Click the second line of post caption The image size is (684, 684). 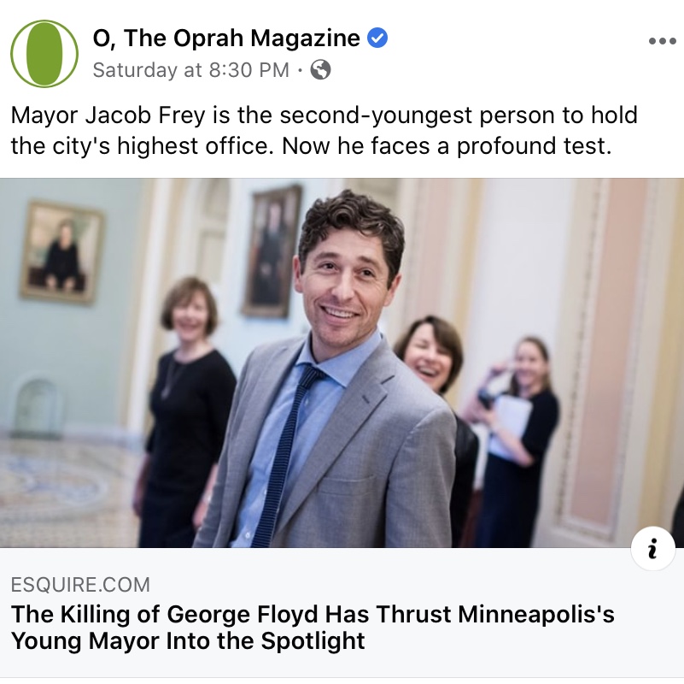point(311,146)
